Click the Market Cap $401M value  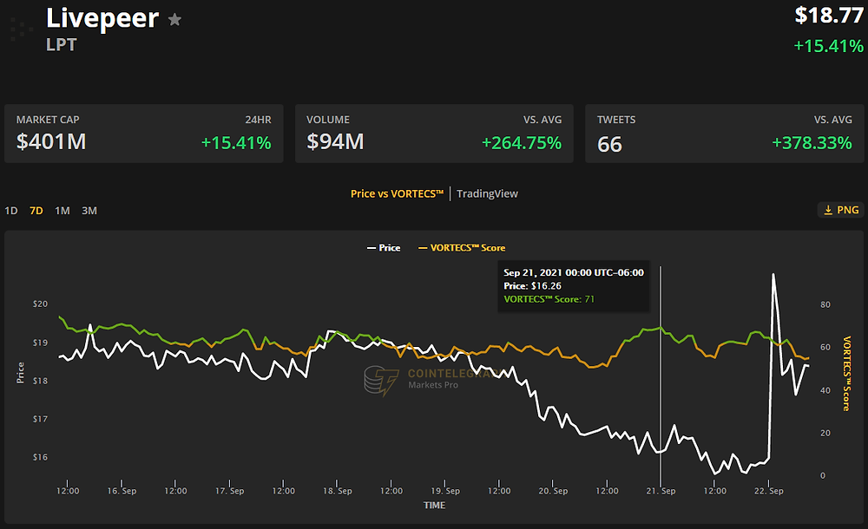(51, 141)
